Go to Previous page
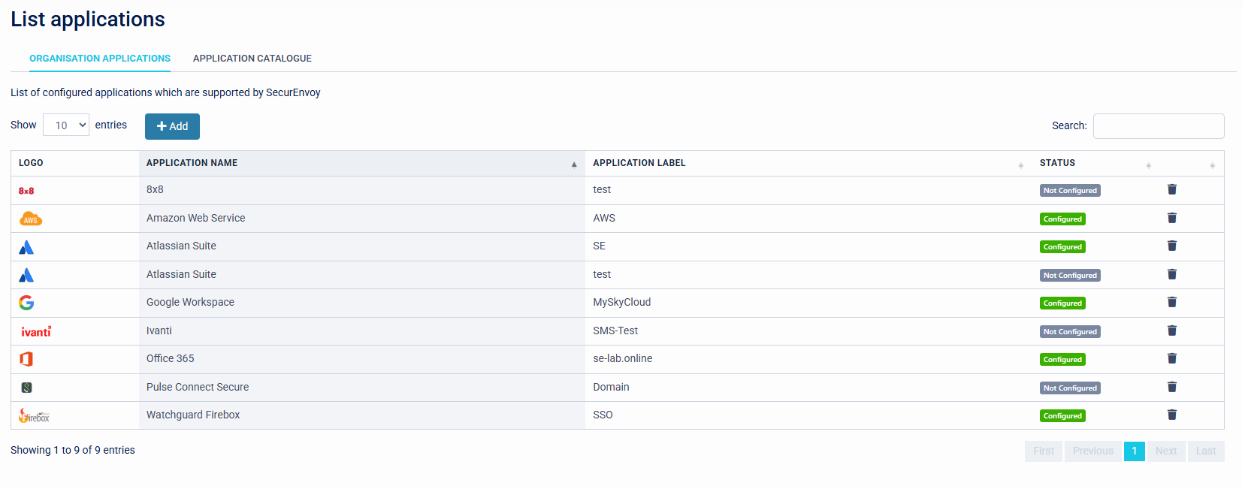Image resolution: width=1242 pixels, height=489 pixels. point(1093,451)
